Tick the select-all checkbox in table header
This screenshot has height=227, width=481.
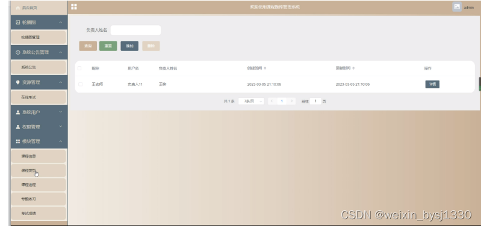79,68
